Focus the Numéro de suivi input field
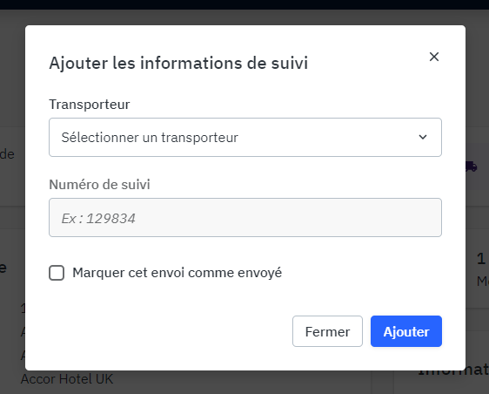This screenshot has width=489, height=394. point(245,217)
